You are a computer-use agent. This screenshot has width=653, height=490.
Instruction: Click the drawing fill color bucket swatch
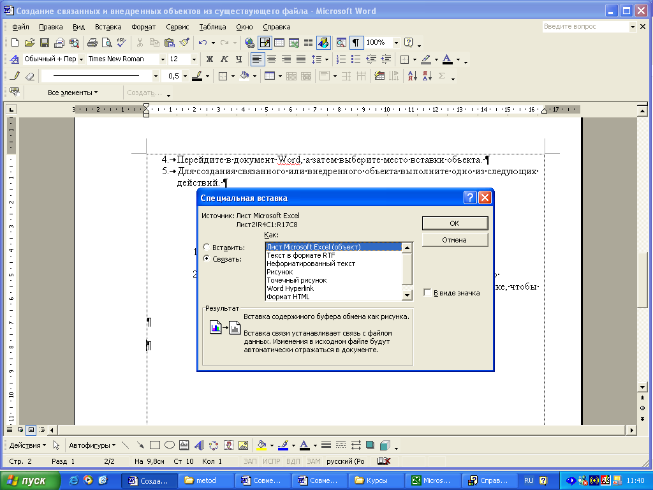[261, 445]
